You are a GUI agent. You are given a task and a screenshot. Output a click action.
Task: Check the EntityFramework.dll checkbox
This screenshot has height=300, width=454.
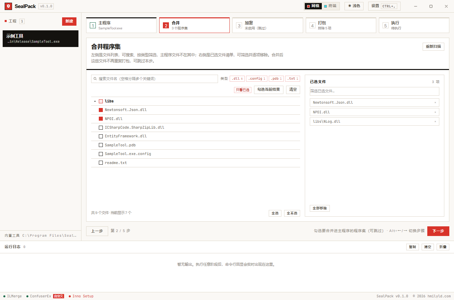pos(101,136)
